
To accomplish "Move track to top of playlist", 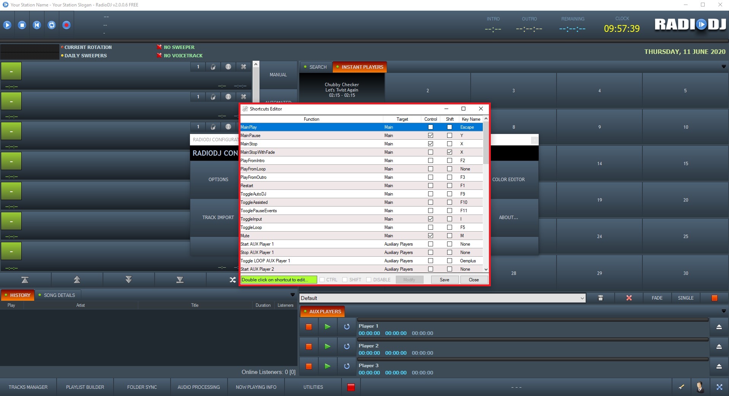I will (x=25, y=280).
